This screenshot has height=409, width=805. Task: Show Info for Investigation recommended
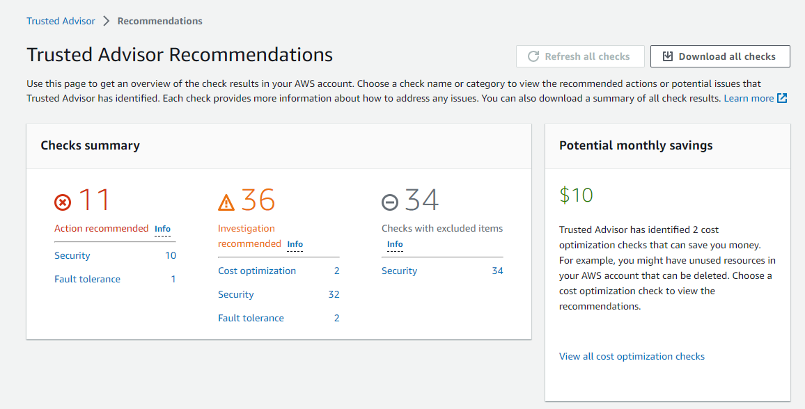[x=295, y=244]
